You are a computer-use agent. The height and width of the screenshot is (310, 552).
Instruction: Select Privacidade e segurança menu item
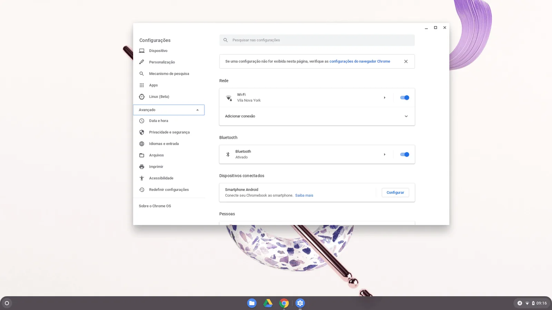169,132
